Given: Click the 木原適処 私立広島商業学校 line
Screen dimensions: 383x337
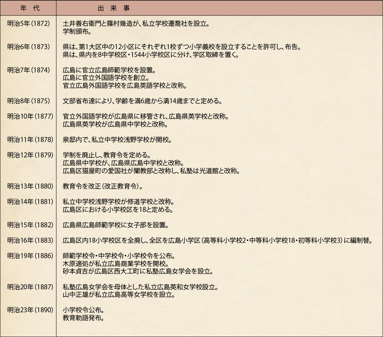Looking at the screenshot, I should coord(116,264).
